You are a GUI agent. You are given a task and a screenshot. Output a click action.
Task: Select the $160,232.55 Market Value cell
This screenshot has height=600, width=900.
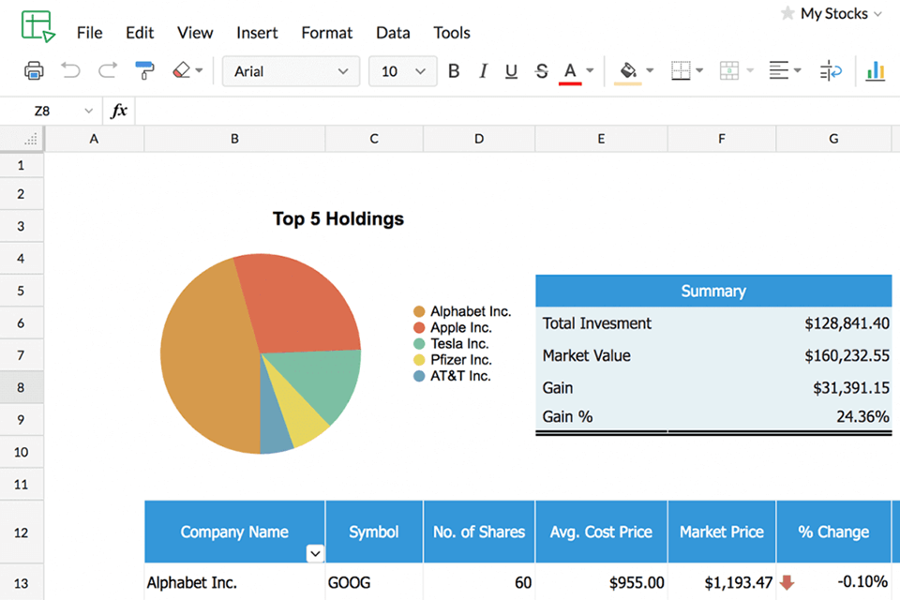click(847, 356)
